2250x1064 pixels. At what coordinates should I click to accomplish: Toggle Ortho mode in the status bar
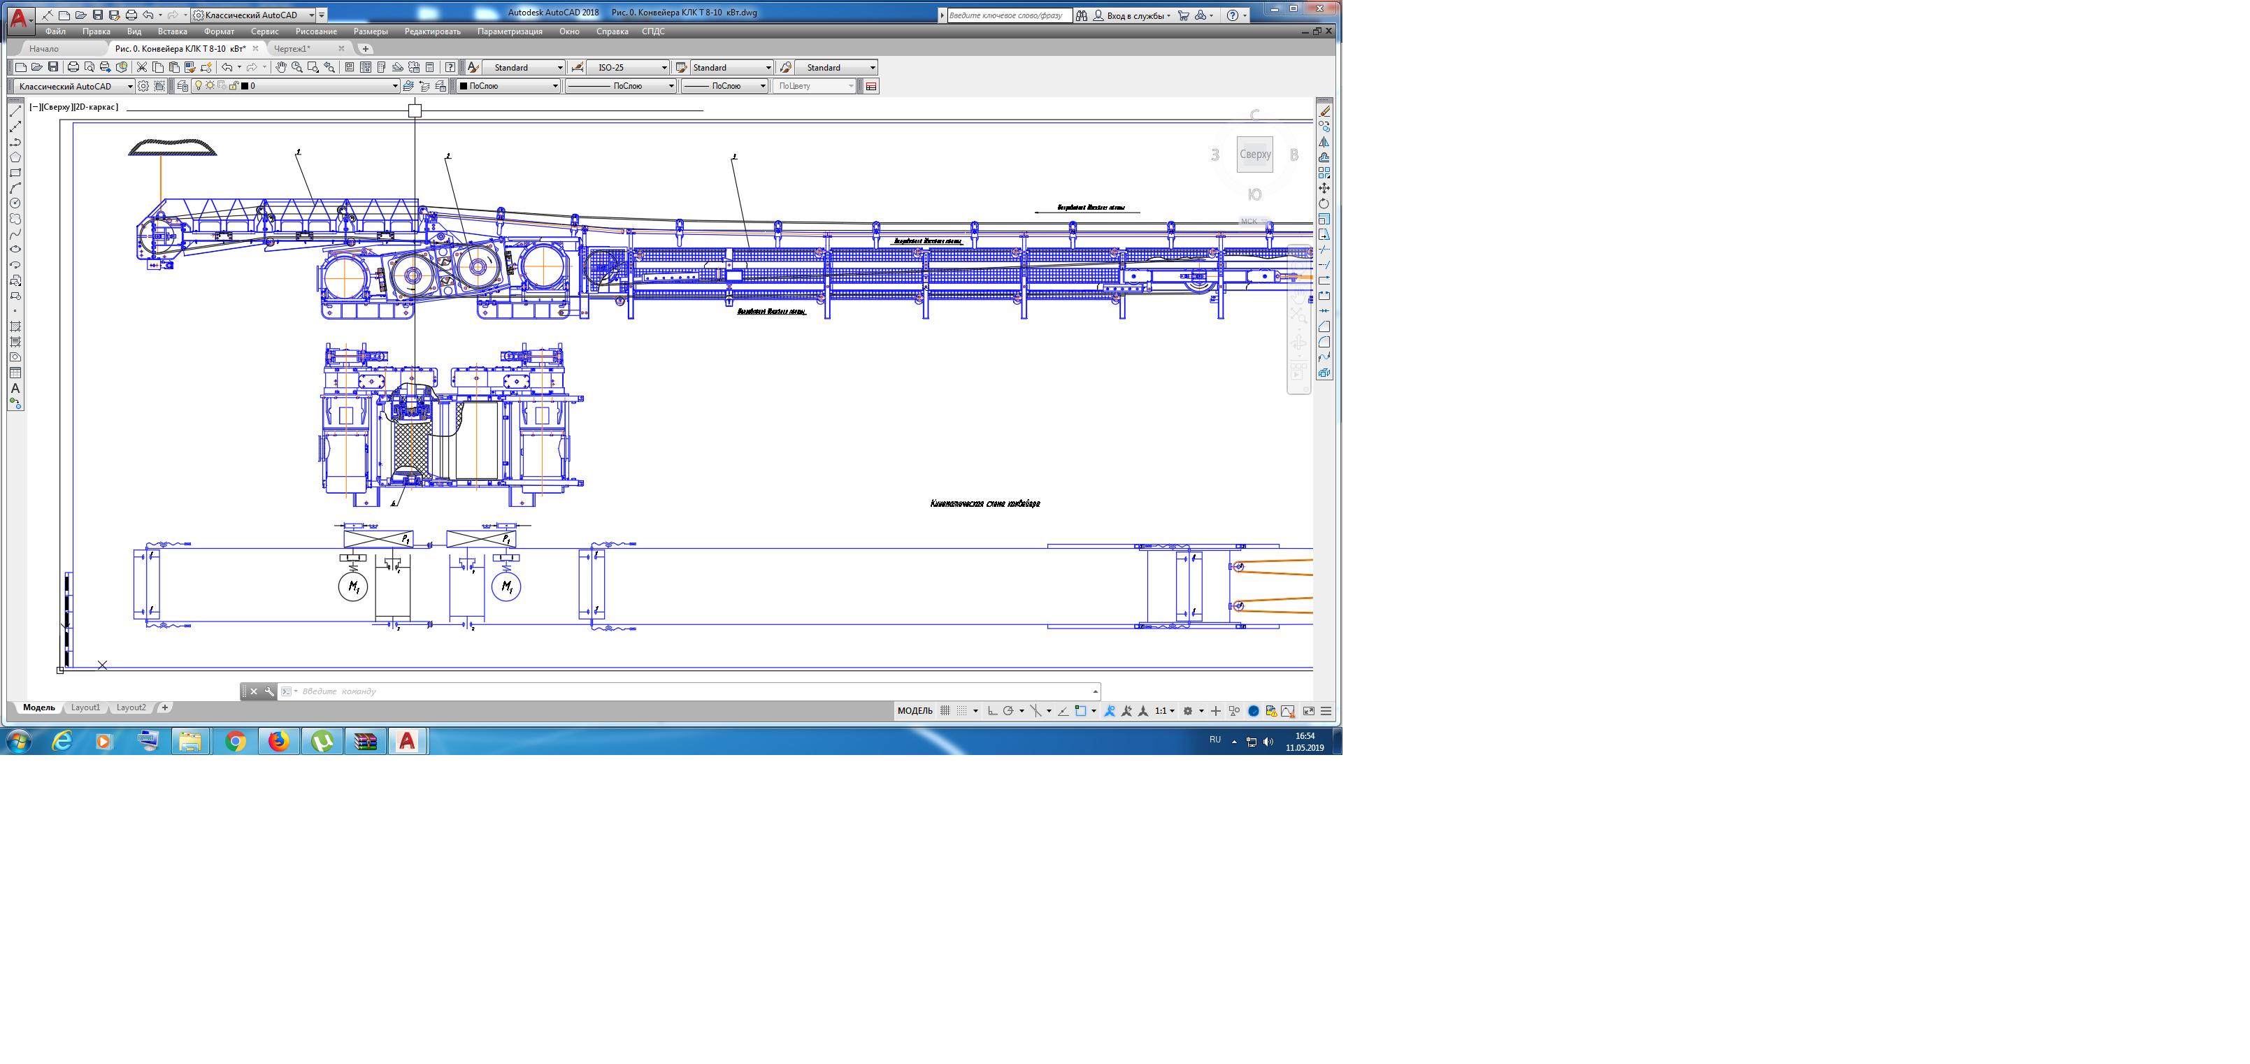[992, 711]
